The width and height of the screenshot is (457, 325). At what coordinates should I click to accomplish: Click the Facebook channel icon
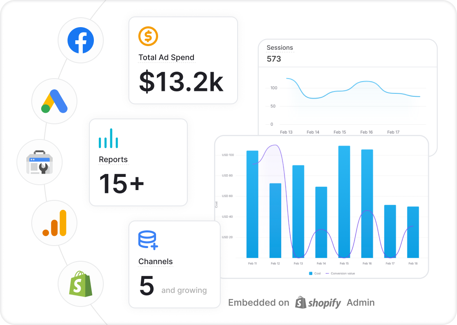click(x=81, y=40)
